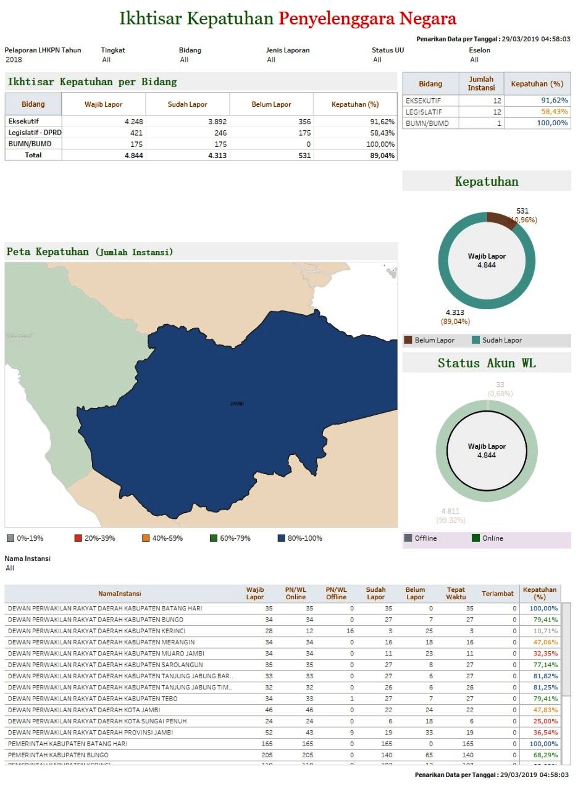Choose the Offline gray legend swatch
Viewport: 578px width, 790px height.
(x=408, y=538)
